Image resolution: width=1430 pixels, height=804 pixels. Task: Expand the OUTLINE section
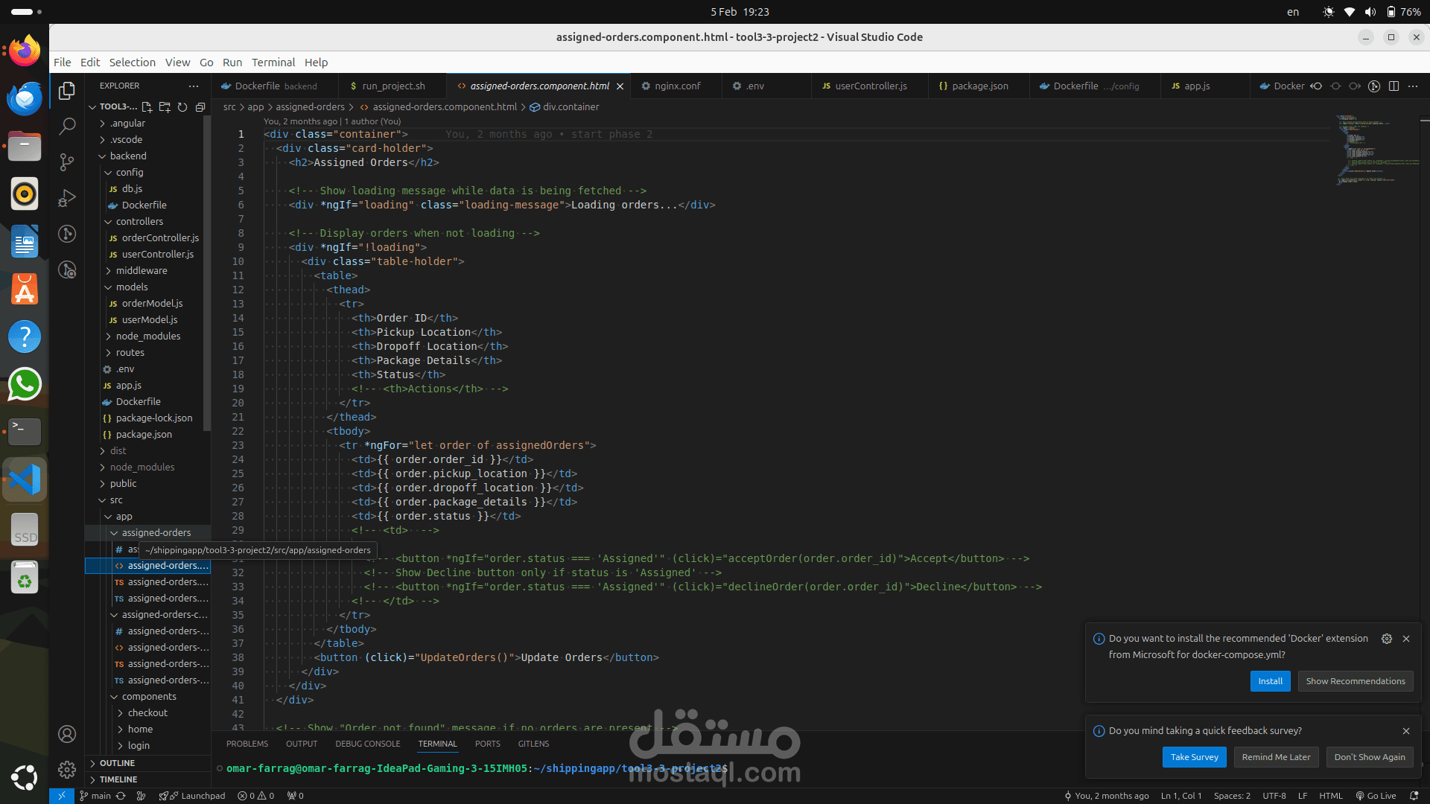coord(117,763)
